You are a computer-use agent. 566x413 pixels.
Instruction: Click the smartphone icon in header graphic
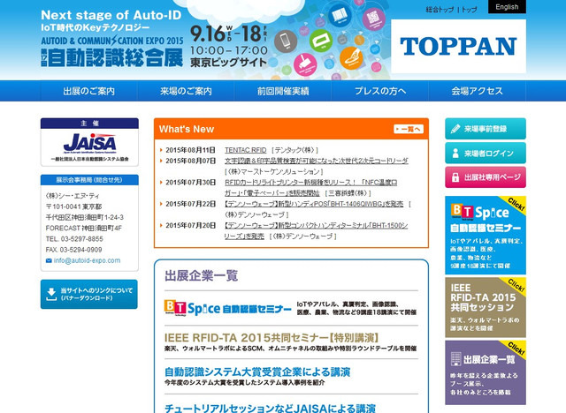(286, 41)
